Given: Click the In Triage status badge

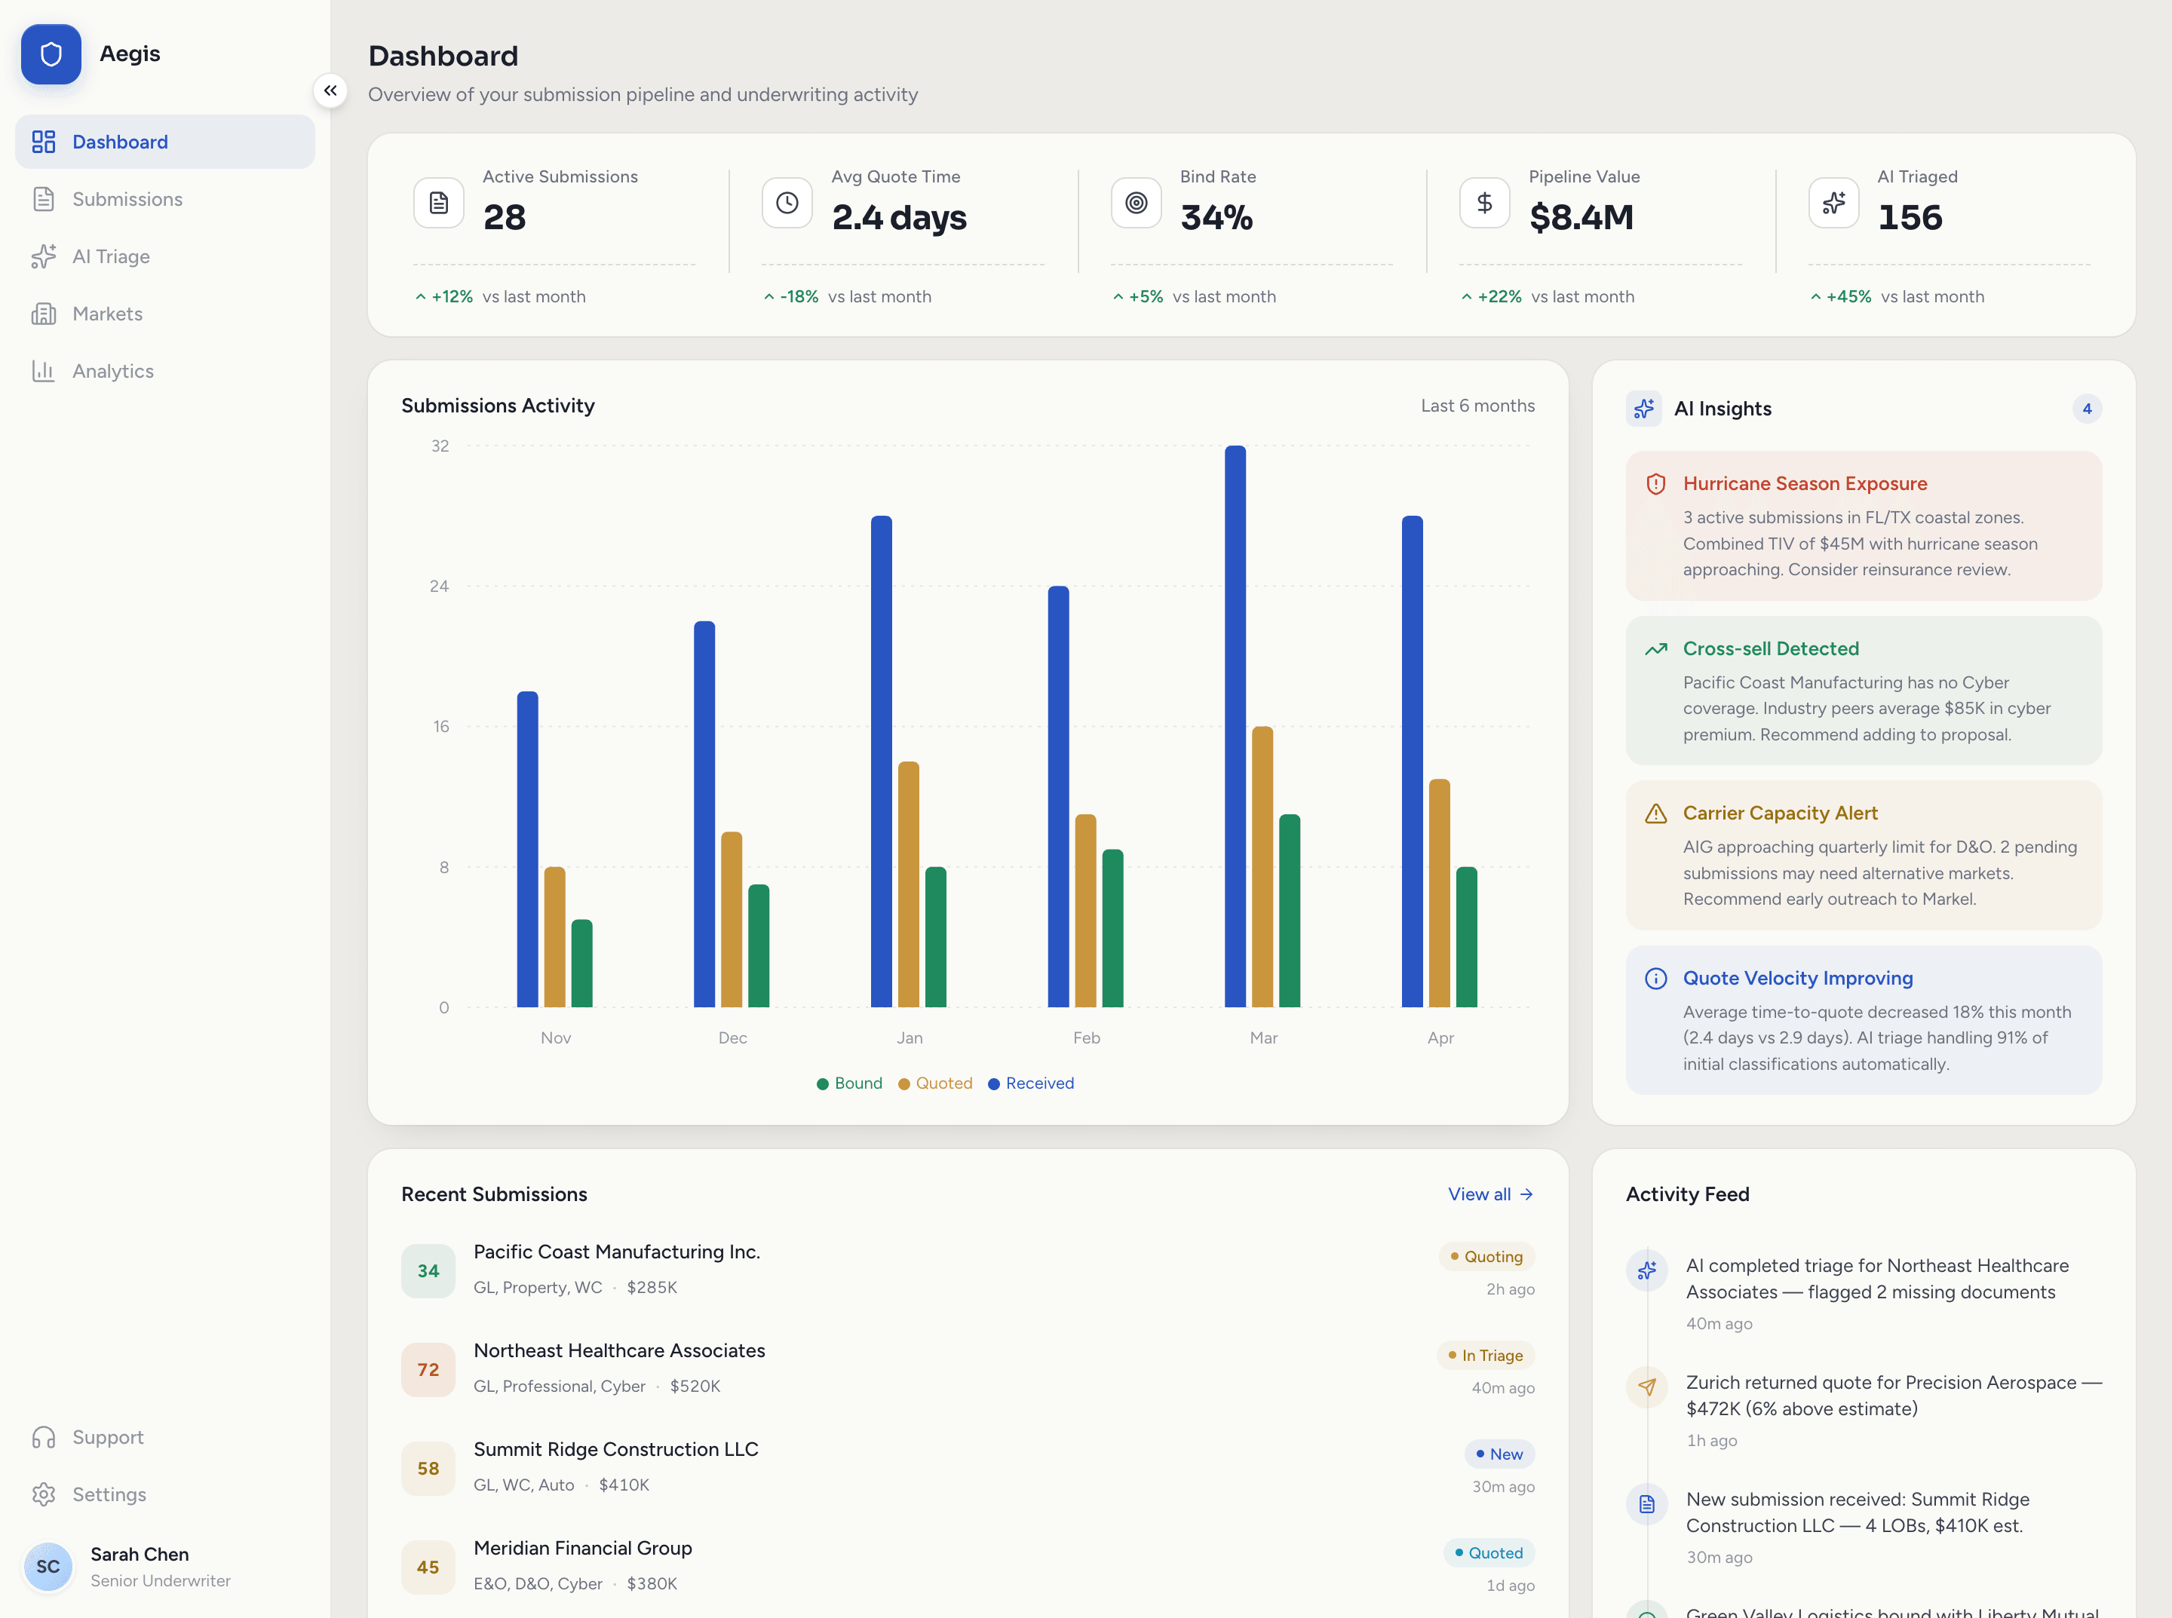Looking at the screenshot, I should point(1485,1356).
